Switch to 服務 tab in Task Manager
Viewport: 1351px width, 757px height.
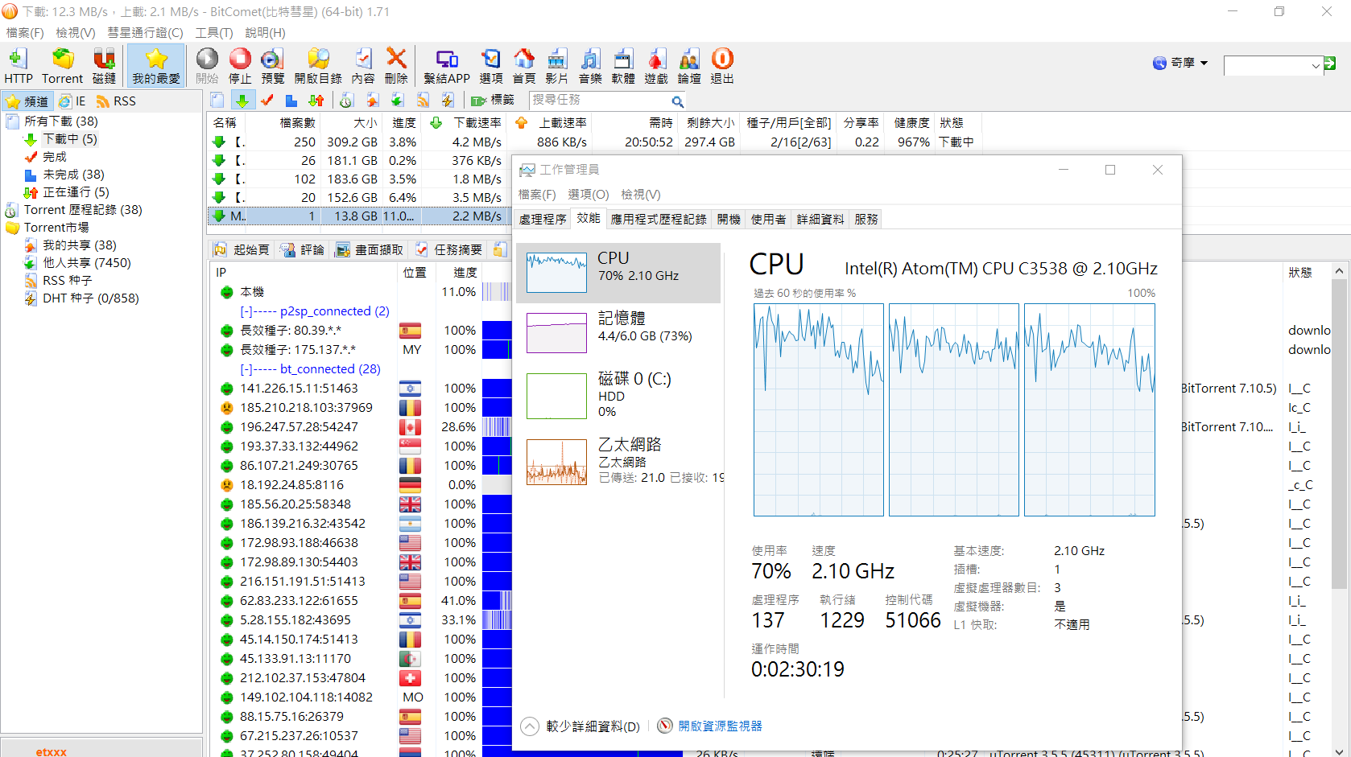tap(866, 219)
